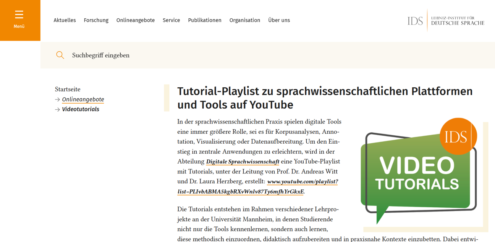The image size is (495, 242).
Task: Open the YouTube playlist URL link
Action: pos(303,181)
